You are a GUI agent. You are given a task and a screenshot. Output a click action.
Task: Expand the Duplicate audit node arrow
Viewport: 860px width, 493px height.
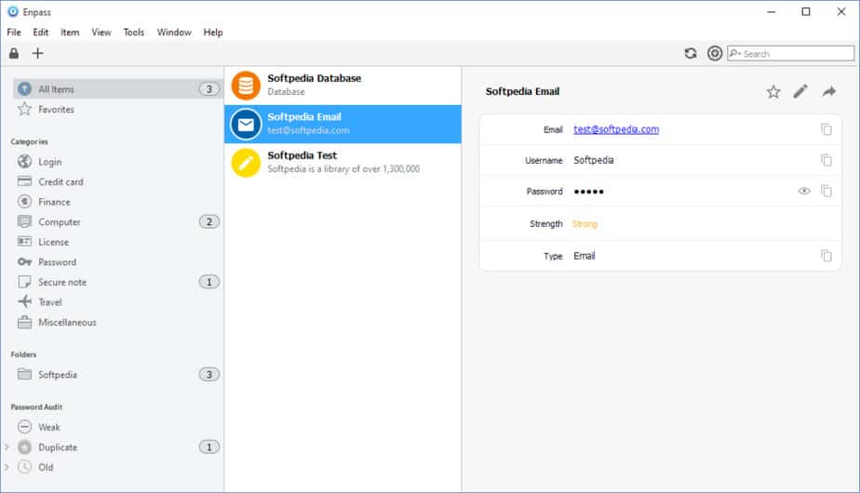point(7,446)
